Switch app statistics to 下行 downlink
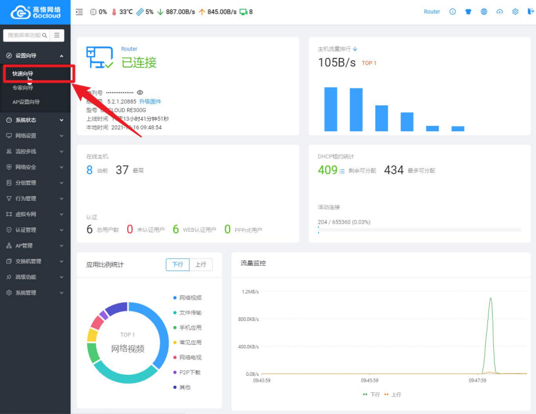536x414 pixels. point(177,265)
